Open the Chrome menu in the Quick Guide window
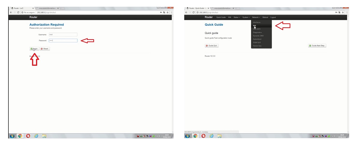Screen dimensions: 360x148 pos(347,12)
